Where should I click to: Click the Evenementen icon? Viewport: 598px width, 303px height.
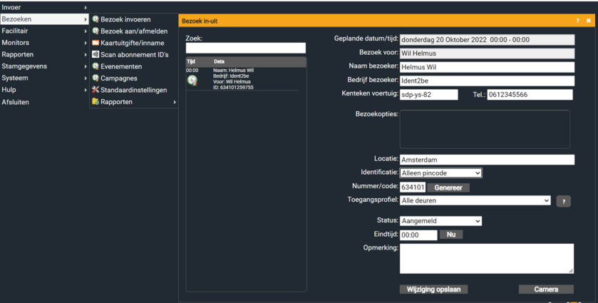(96, 66)
